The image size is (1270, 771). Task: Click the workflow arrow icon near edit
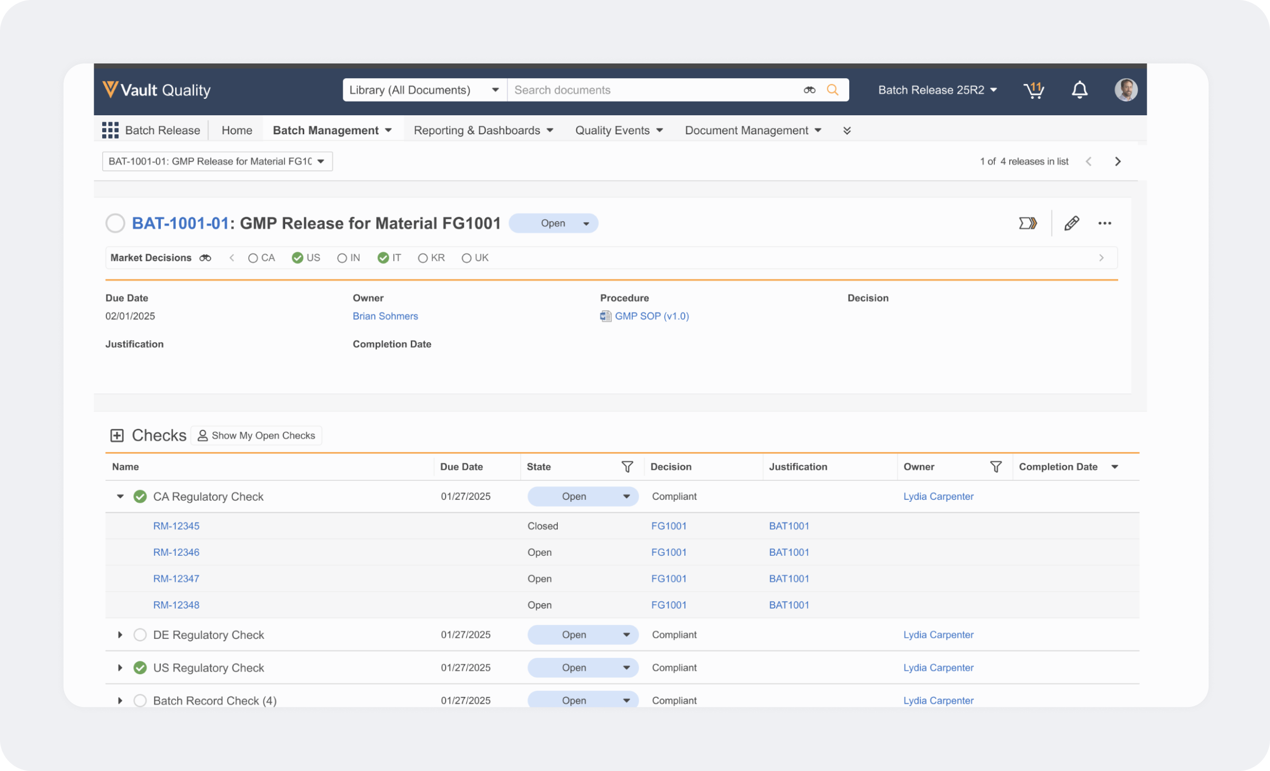point(1028,223)
